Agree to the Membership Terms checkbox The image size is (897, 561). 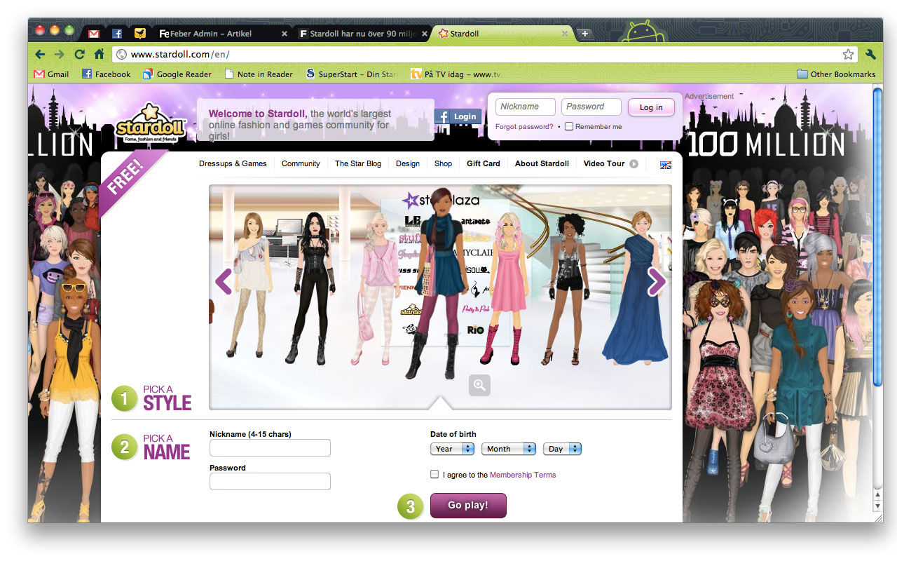point(434,474)
